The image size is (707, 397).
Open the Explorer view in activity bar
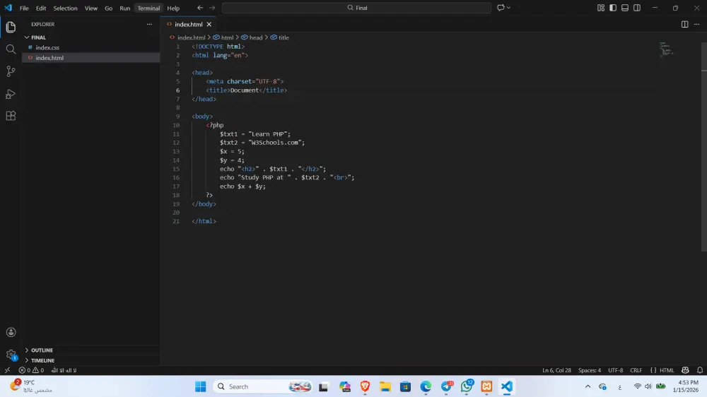11,27
